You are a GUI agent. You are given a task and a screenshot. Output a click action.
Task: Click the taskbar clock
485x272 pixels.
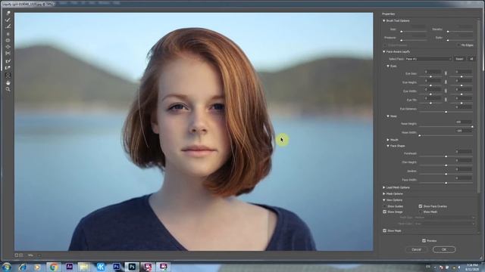pos(472,267)
